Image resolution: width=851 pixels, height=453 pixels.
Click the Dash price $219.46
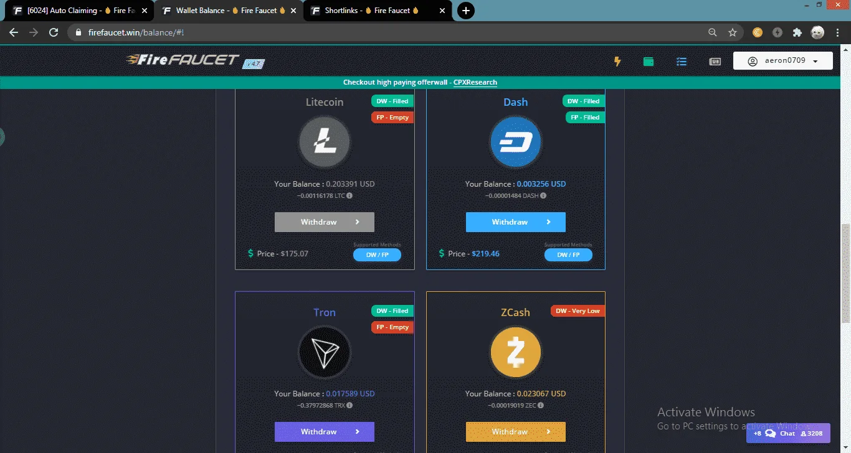tap(485, 254)
